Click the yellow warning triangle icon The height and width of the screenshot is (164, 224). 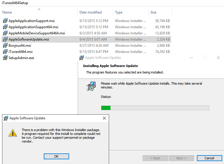pyautogui.click(x=13, y=133)
